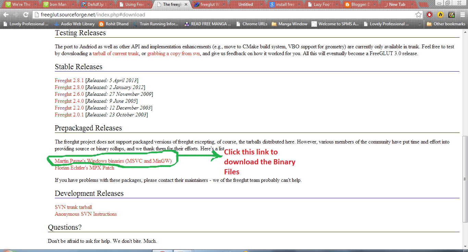
Task: Open Martin Payne's Windows binaries link
Action: 113,161
